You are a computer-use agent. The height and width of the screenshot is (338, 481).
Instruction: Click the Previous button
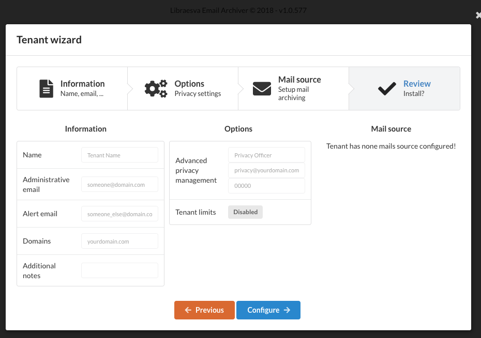pos(204,310)
